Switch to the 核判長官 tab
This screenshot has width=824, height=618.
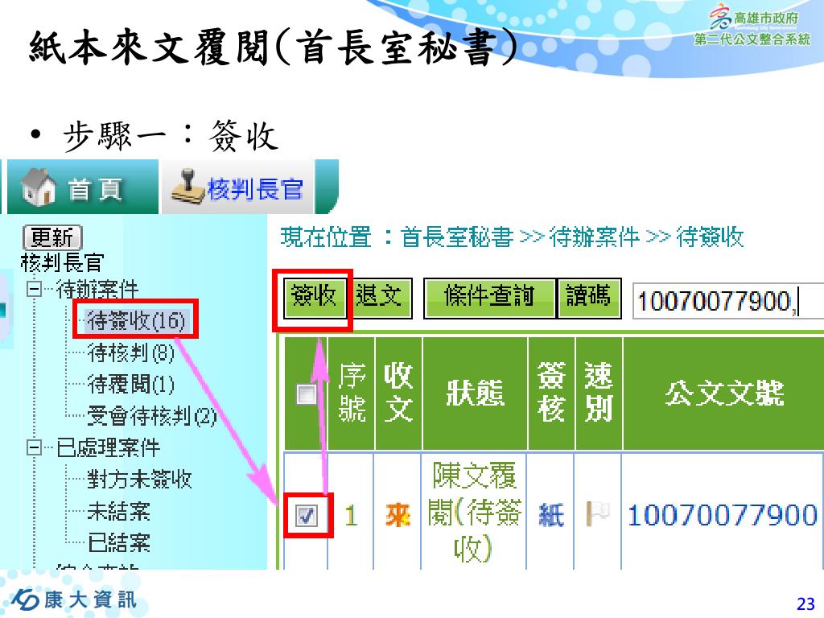click(237, 187)
